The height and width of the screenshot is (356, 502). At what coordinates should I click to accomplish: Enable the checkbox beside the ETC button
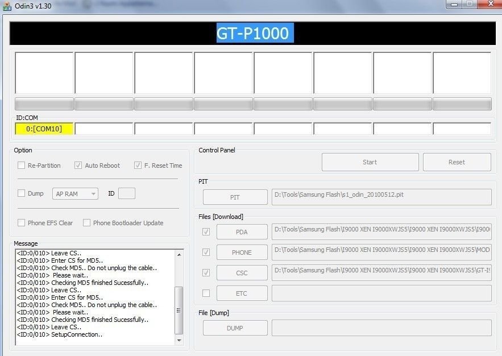click(206, 293)
